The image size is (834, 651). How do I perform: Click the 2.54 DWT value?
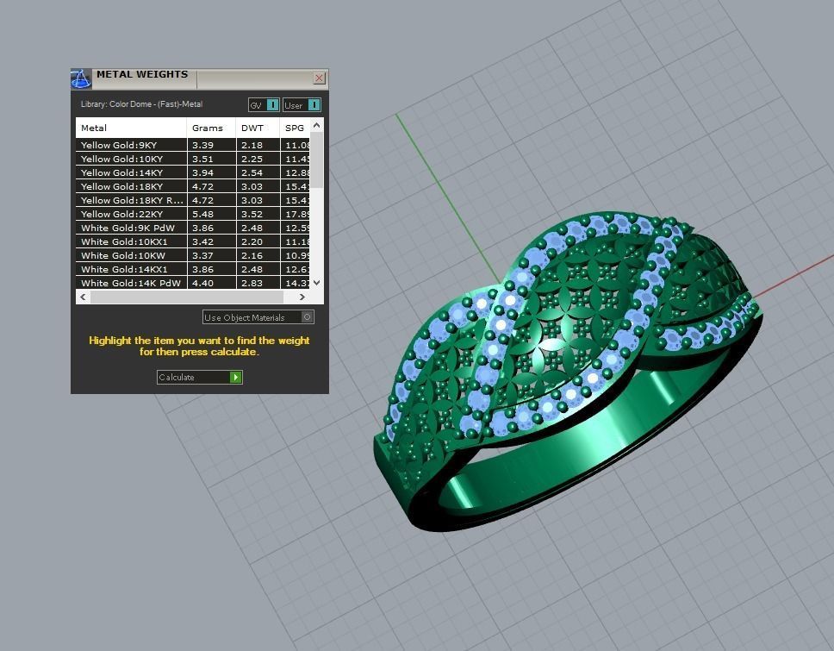tap(252, 172)
